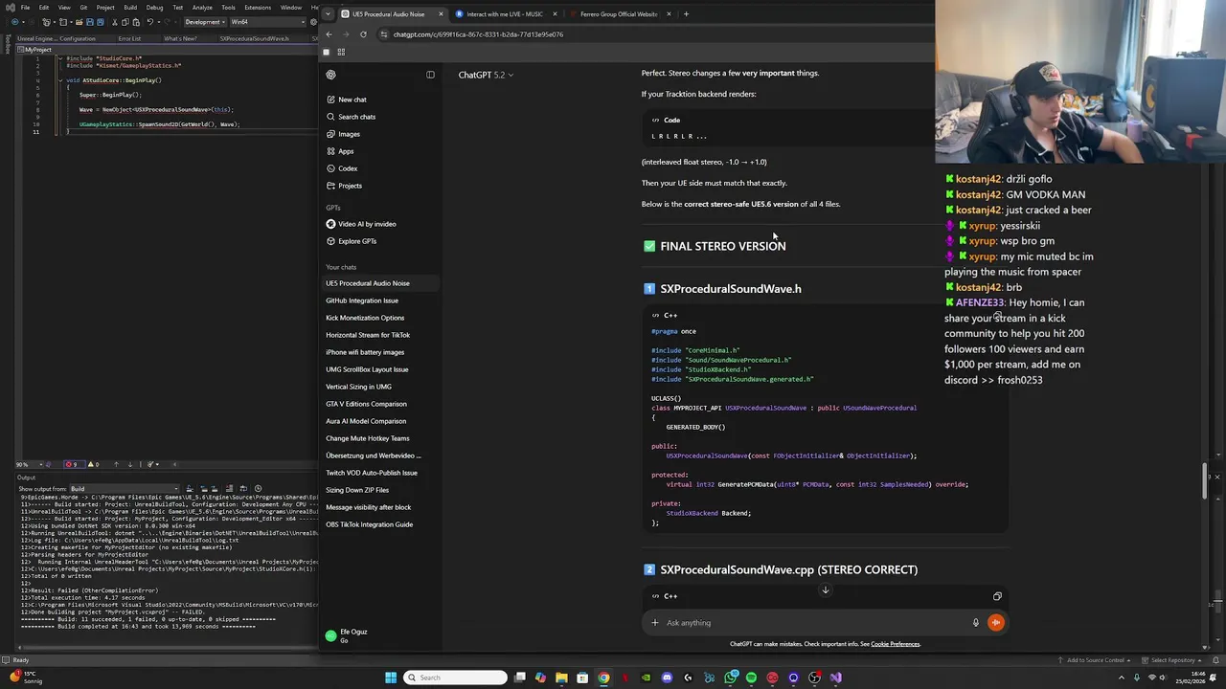Open the Cookie Preferences link
This screenshot has height=689, width=1226.
pyautogui.click(x=896, y=644)
